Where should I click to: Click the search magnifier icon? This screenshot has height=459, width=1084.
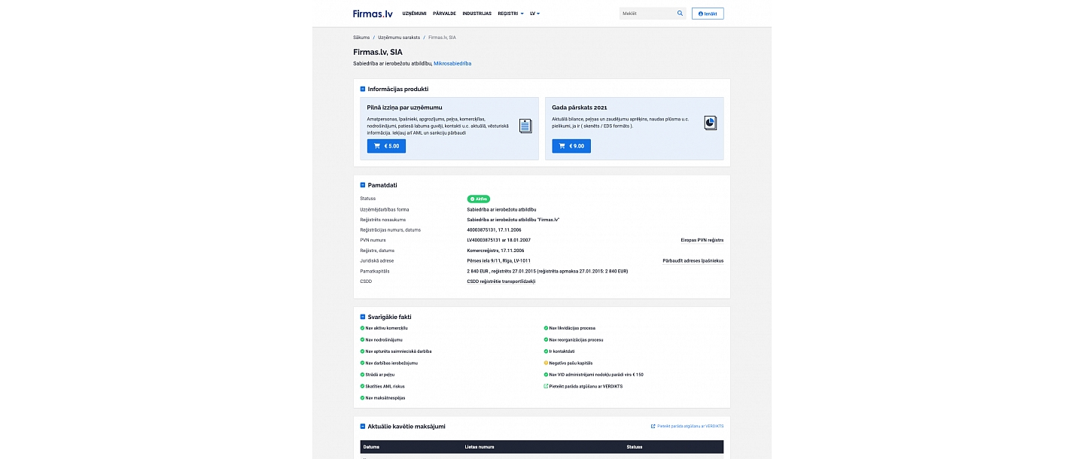point(680,14)
